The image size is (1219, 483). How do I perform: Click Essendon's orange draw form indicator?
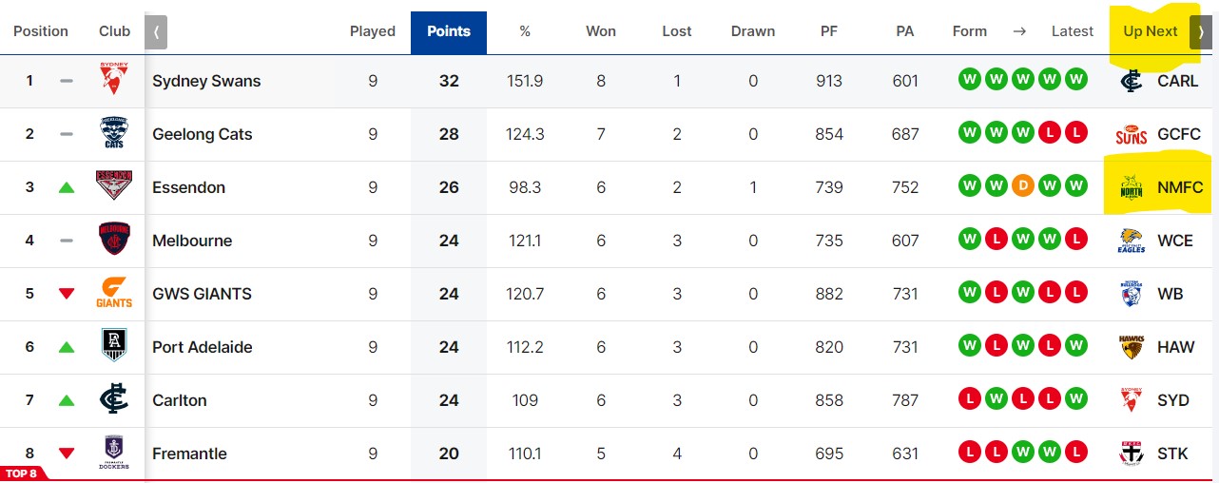[1023, 186]
